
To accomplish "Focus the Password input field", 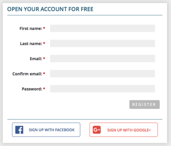I will tap(102, 89).
